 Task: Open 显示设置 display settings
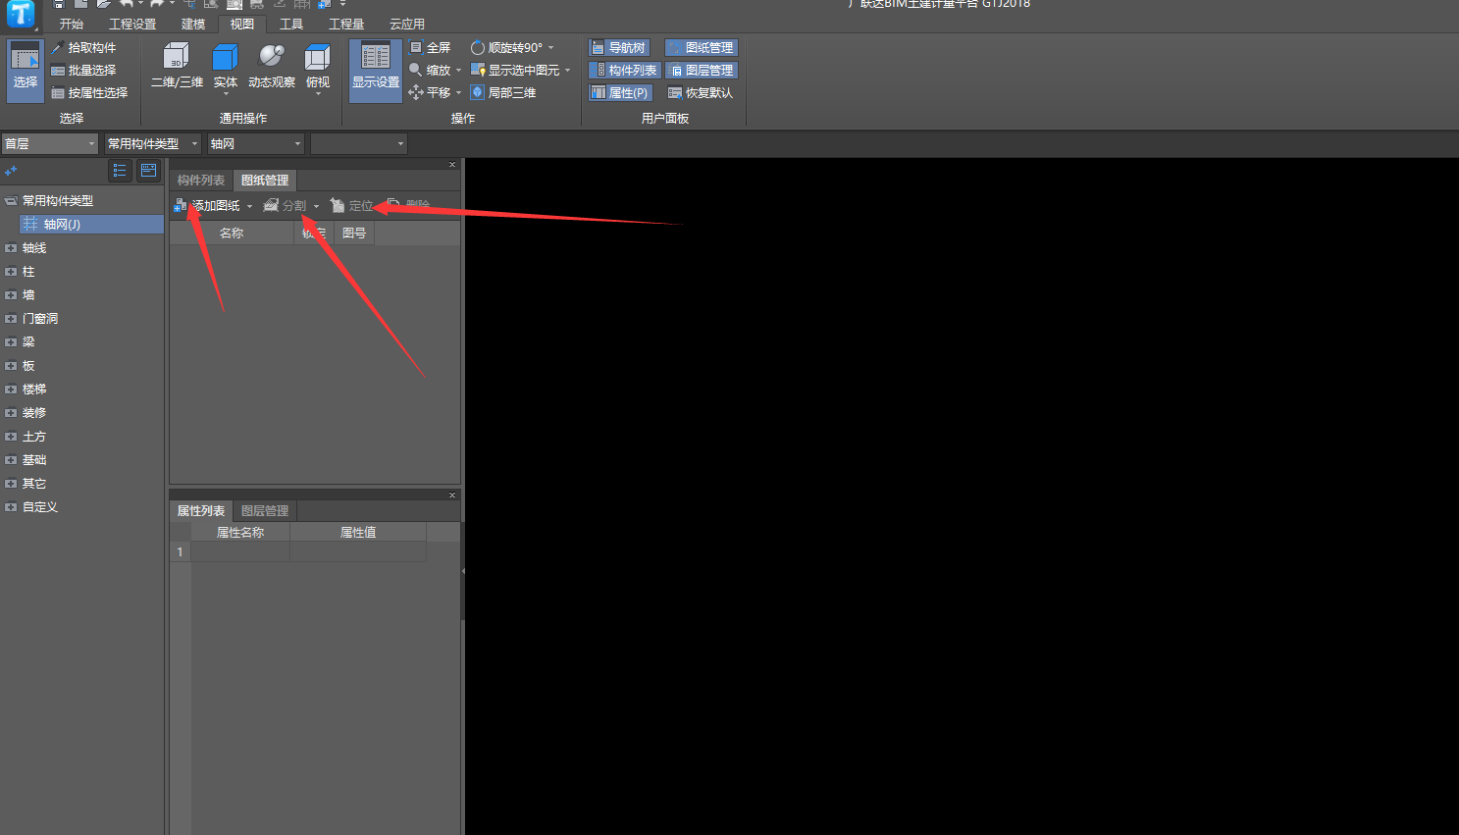(376, 70)
